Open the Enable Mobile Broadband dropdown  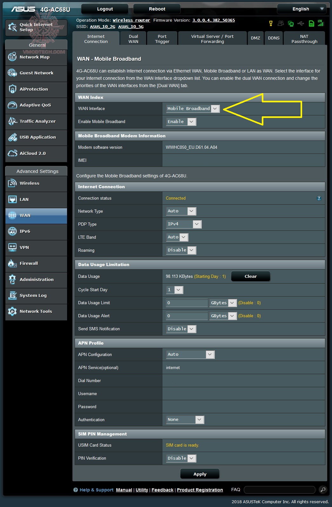[x=181, y=122]
